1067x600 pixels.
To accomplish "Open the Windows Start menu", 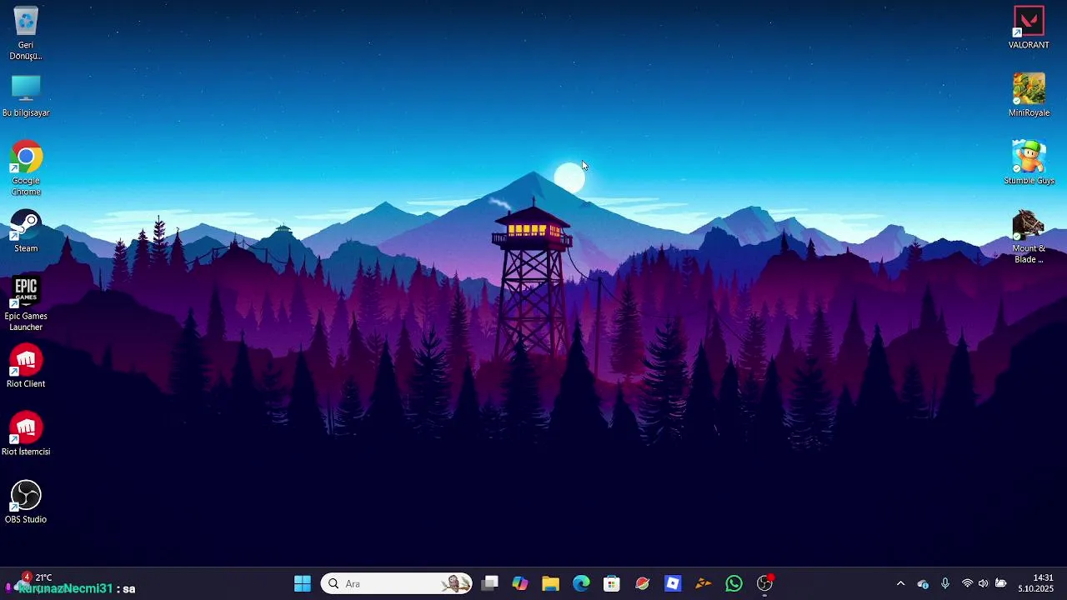I will click(303, 583).
